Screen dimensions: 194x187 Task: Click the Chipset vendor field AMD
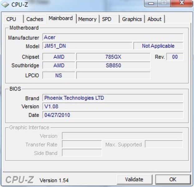[x=59, y=57]
